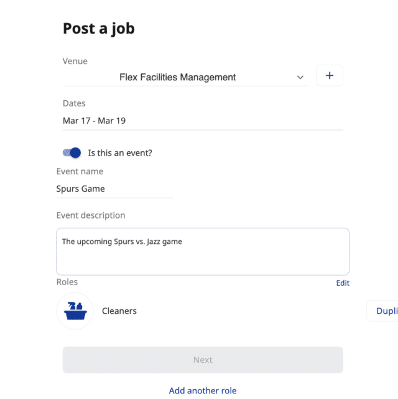Image resolution: width=398 pixels, height=399 pixels.
Task: Click the Roles section label
Action: (67, 282)
